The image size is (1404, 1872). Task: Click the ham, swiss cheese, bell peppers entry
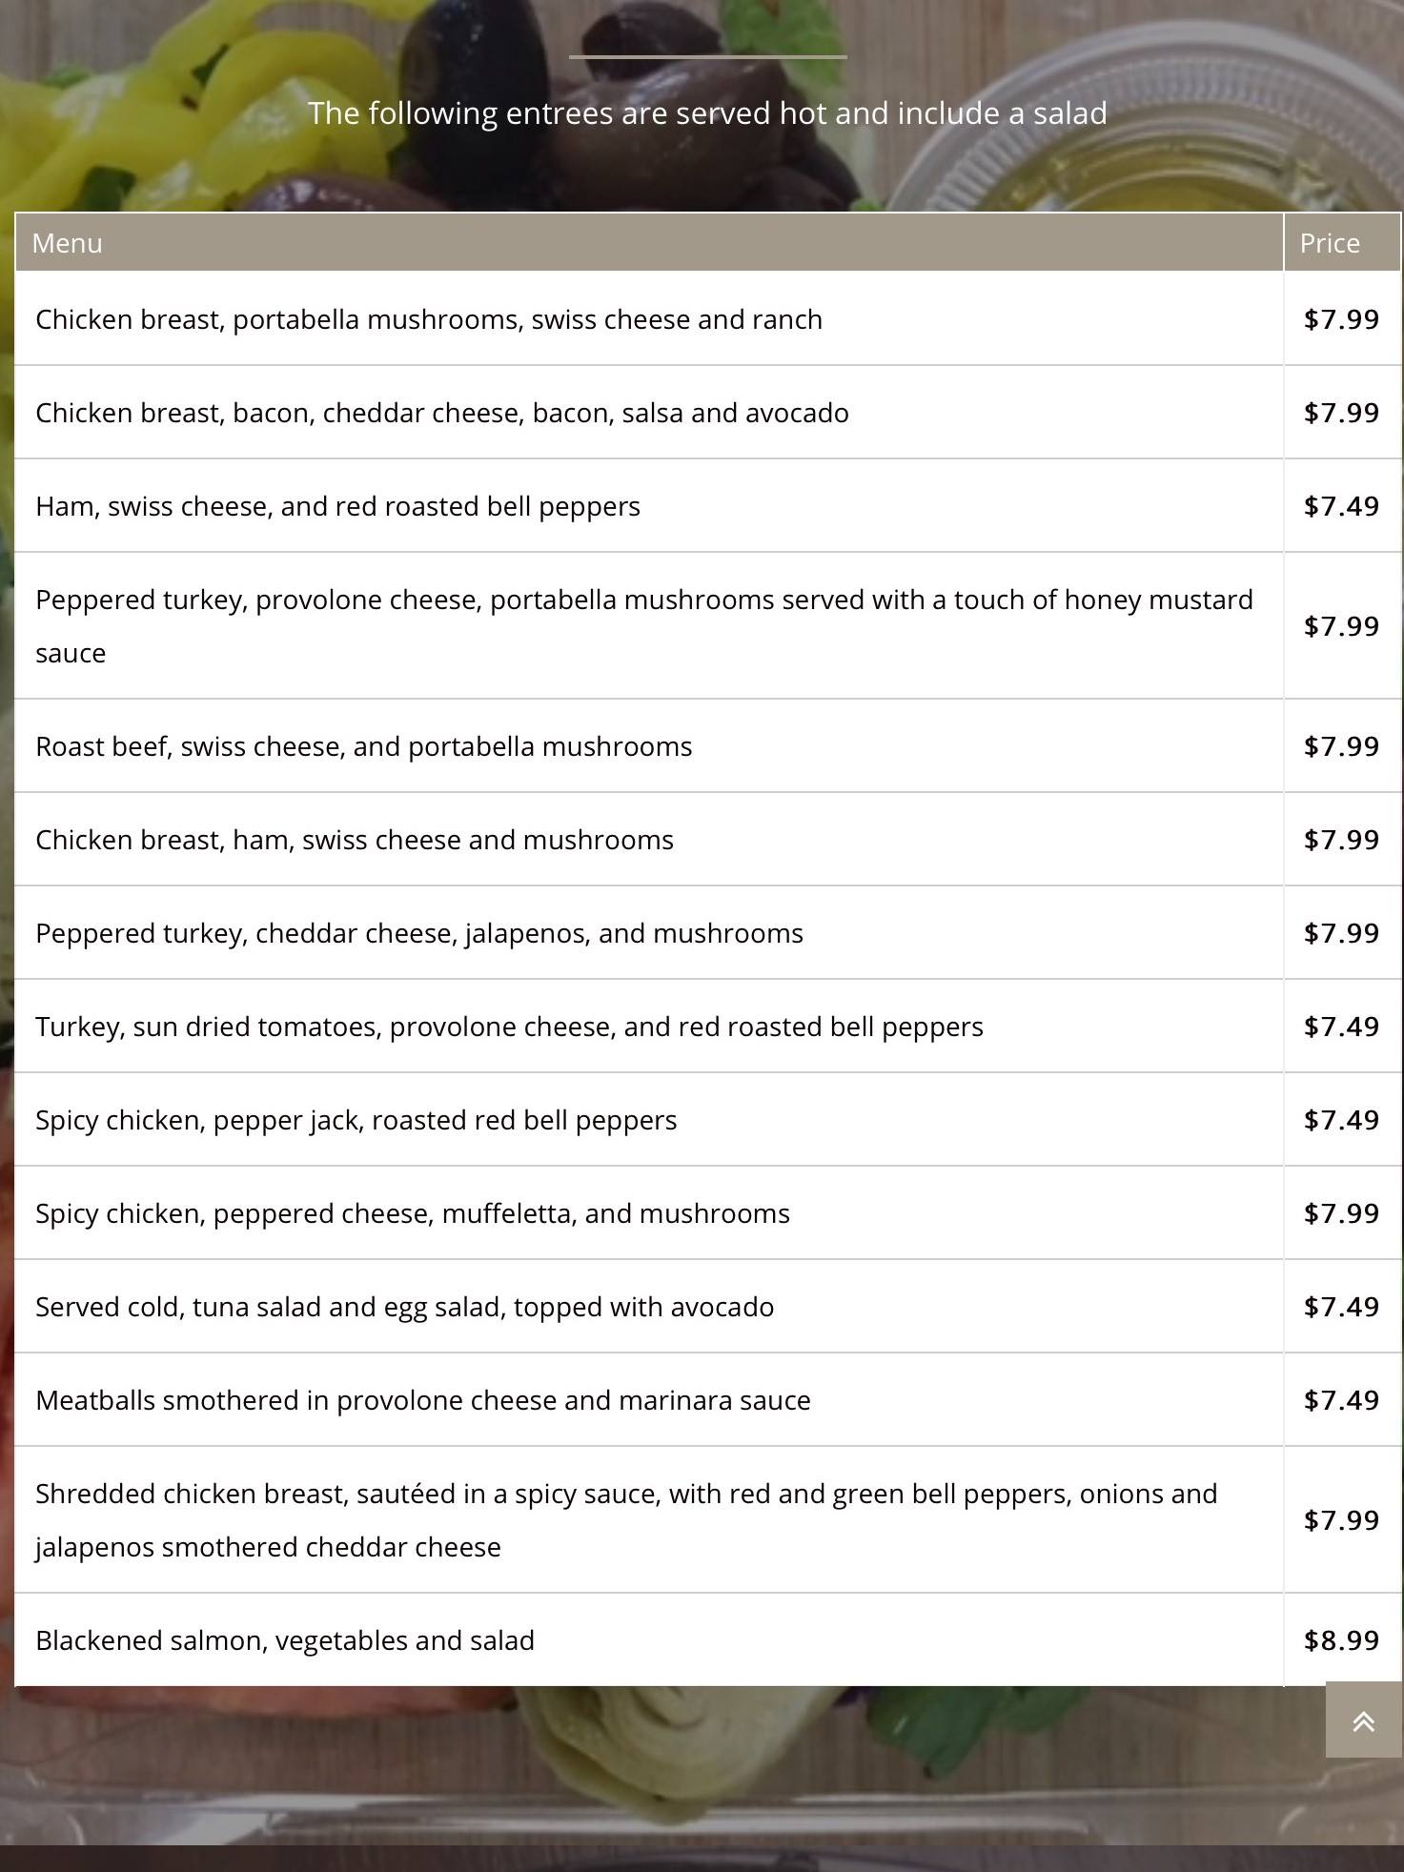pos(337,506)
